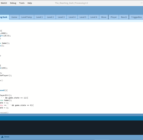Switch to the Level 2 tab

click(50, 17)
